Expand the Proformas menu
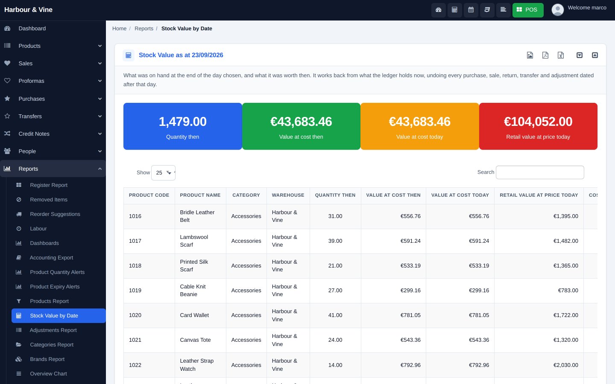This screenshot has height=384, width=615. point(53,81)
